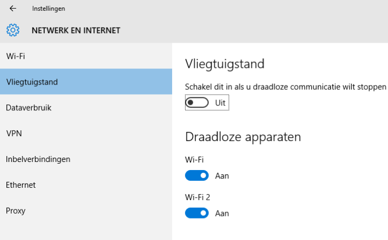Click the settings gear icon
388x240 pixels.
click(x=13, y=30)
